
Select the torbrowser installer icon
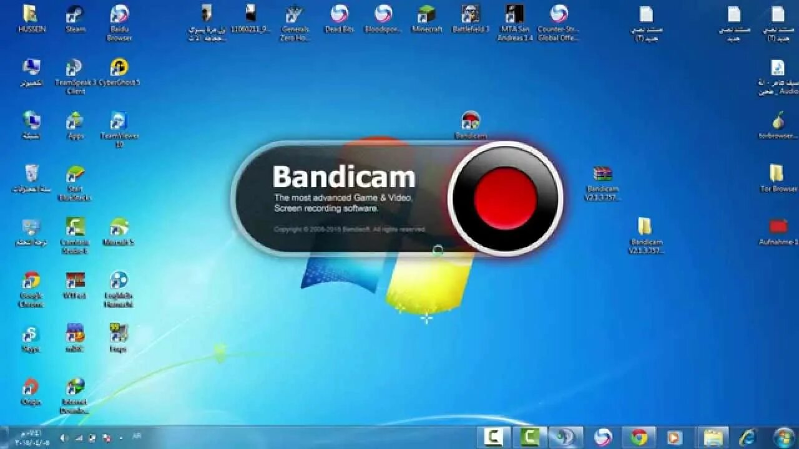pyautogui.click(x=778, y=125)
